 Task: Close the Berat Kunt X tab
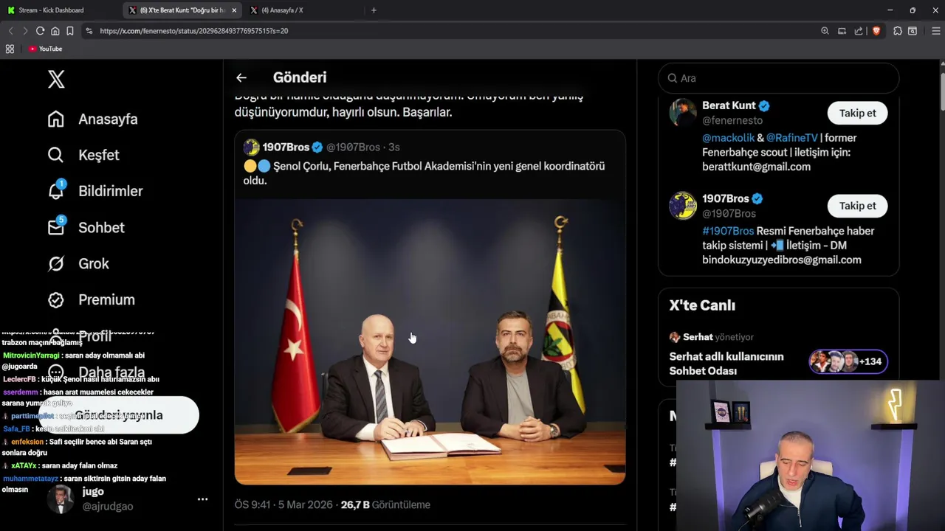click(234, 10)
